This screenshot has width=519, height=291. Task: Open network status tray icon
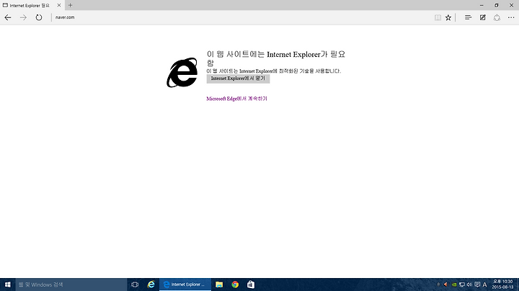[462, 285]
